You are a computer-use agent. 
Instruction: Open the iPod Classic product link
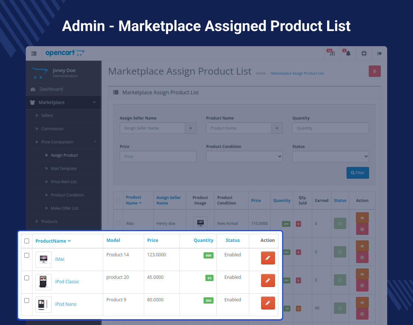point(67,281)
